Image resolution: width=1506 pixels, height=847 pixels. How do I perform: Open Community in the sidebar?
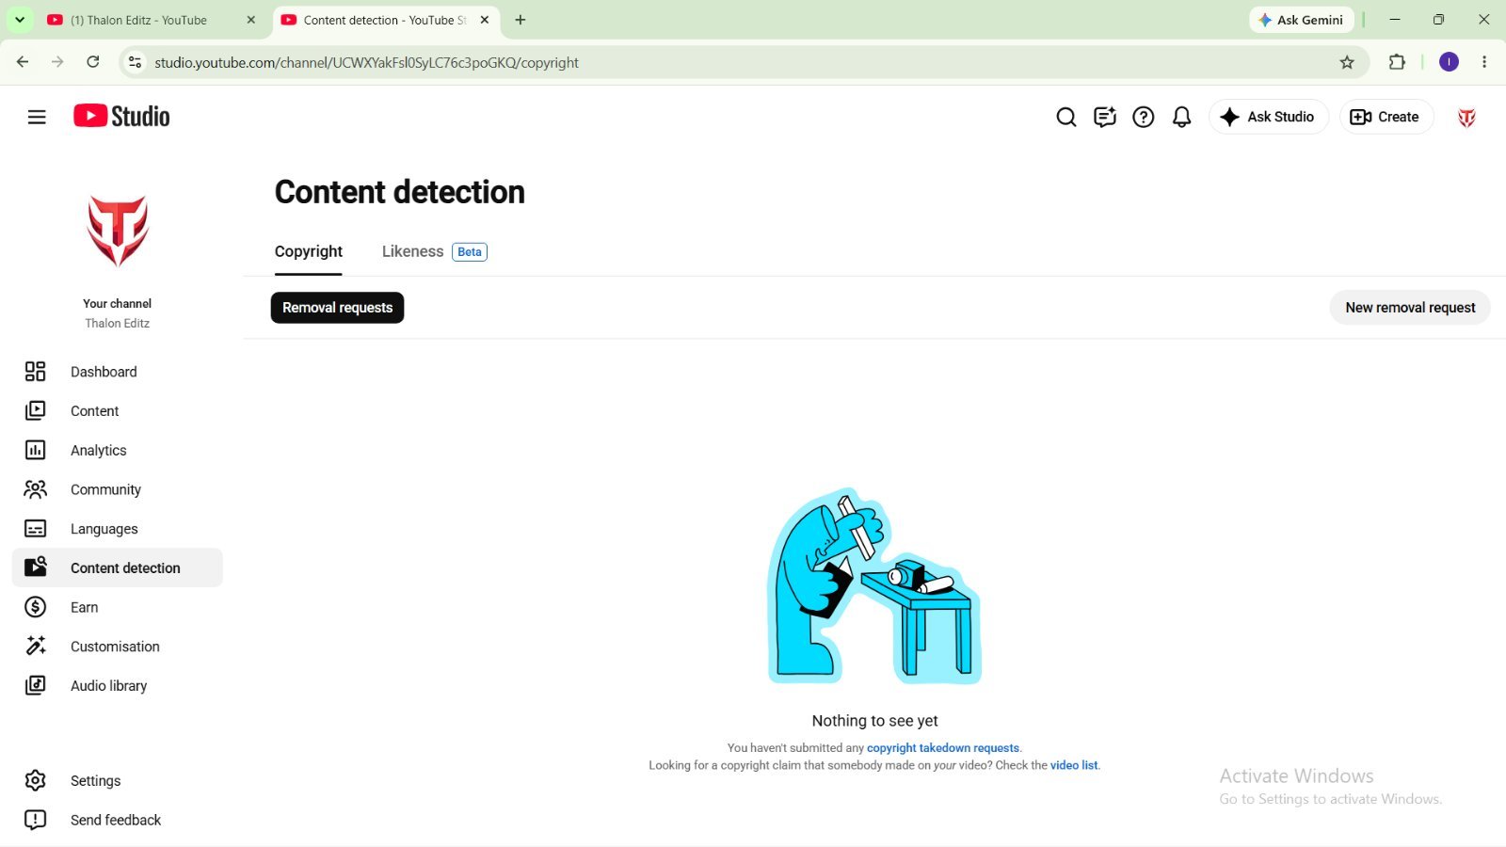[x=118, y=489]
